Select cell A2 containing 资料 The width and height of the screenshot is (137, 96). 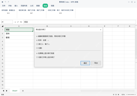pyautogui.click(x=19, y=34)
